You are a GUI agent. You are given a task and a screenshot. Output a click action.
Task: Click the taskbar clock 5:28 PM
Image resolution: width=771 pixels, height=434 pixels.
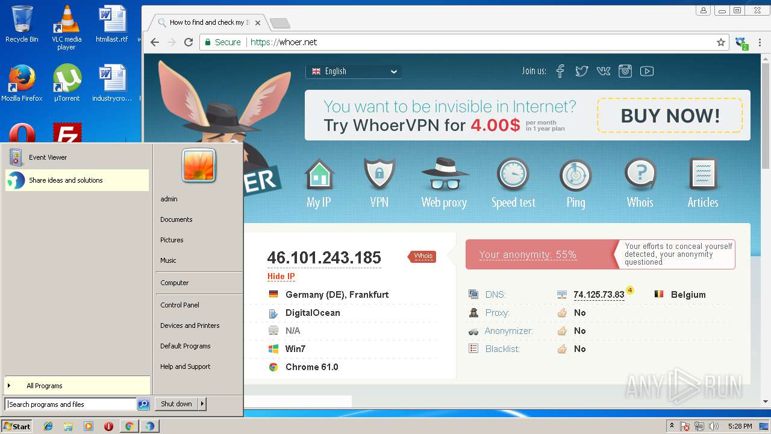click(740, 426)
